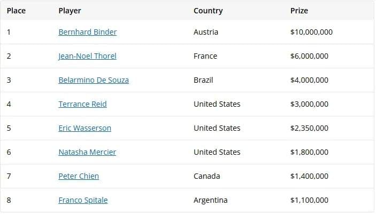This screenshot has width=376, height=214.
Task: Open Belarmino De Souza's profile link
Action: 94,80
